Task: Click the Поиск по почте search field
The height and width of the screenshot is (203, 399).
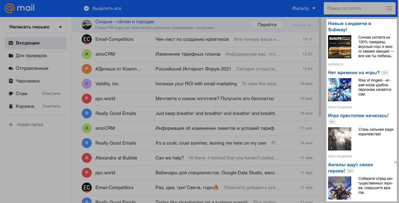Action: pyautogui.click(x=354, y=8)
